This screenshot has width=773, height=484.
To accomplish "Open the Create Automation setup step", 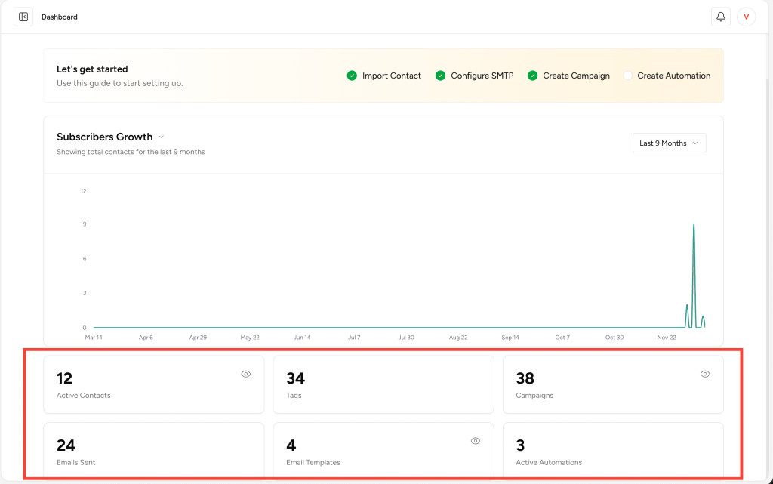I will (x=673, y=76).
